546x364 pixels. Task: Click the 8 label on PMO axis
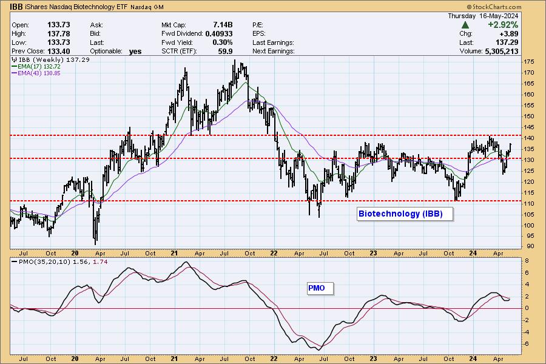(x=527, y=261)
